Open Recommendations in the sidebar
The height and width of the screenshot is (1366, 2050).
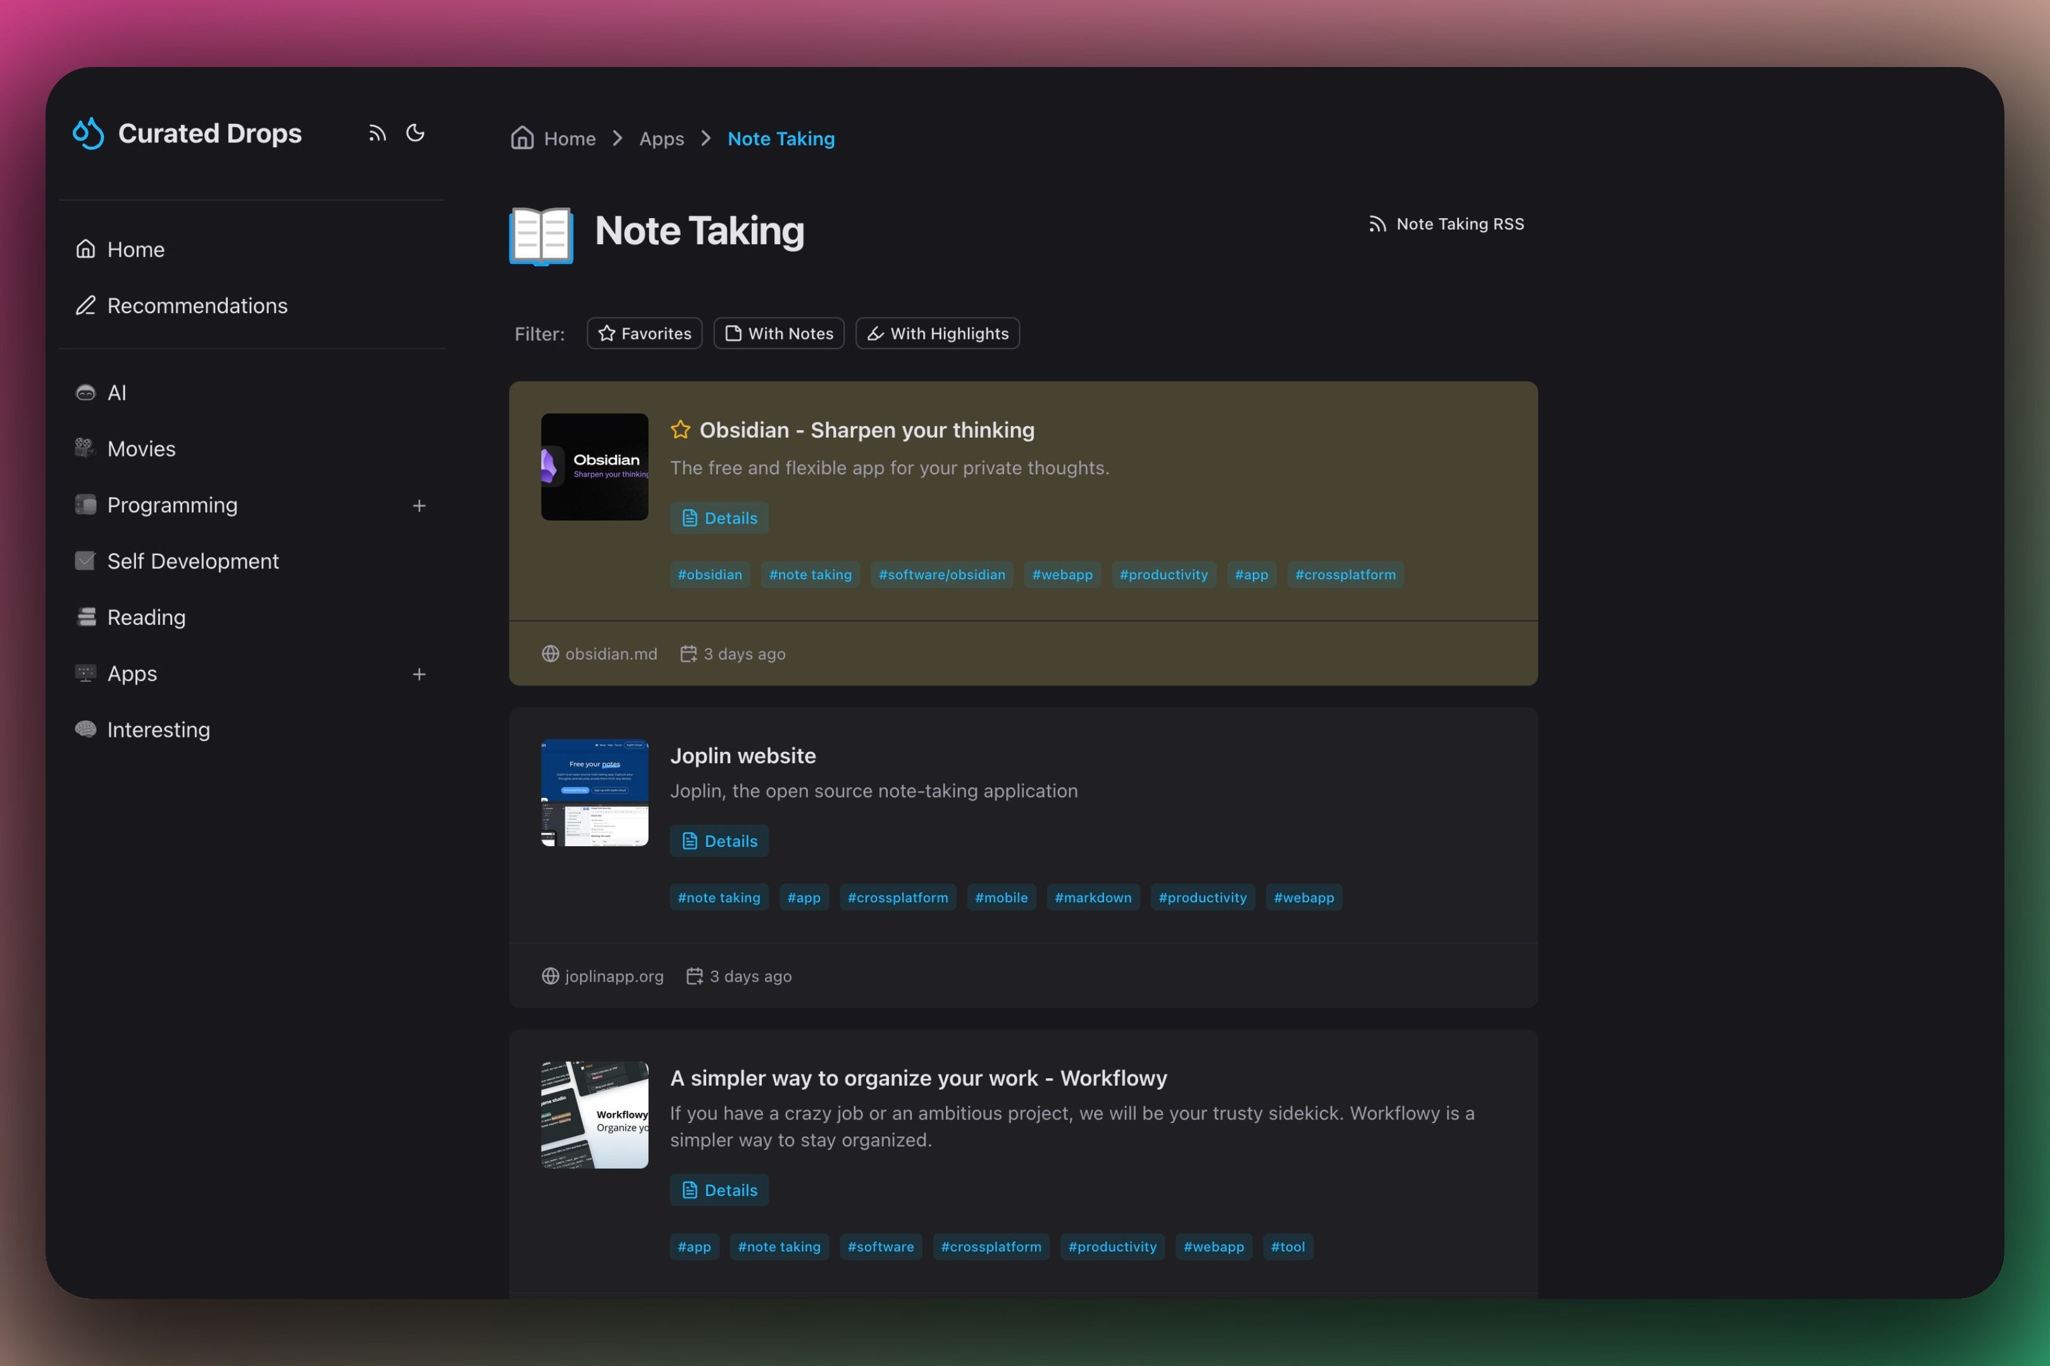(197, 306)
